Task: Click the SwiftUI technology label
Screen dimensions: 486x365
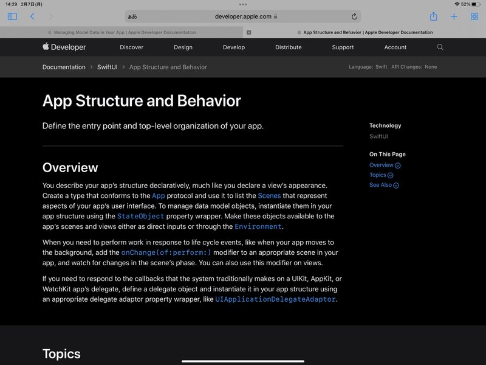Action: click(378, 136)
